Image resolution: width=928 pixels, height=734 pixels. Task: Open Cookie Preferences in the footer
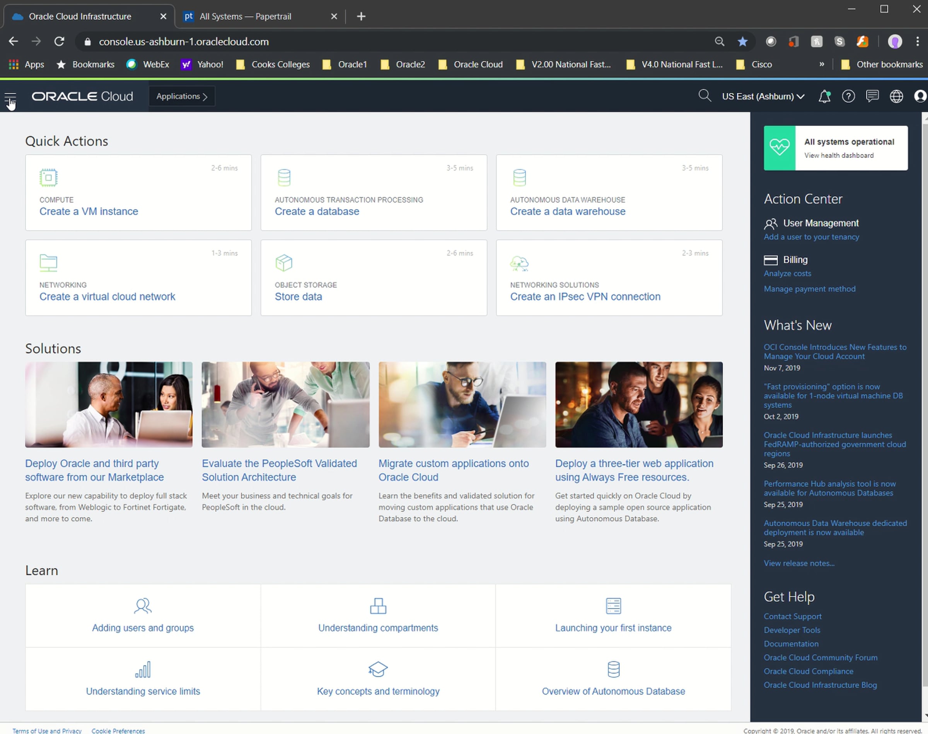(118, 731)
